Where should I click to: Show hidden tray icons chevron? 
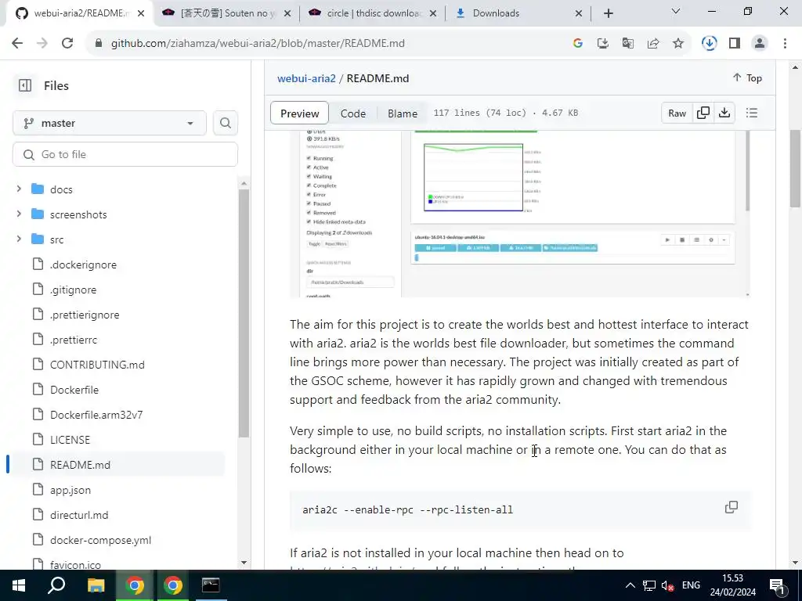630,585
